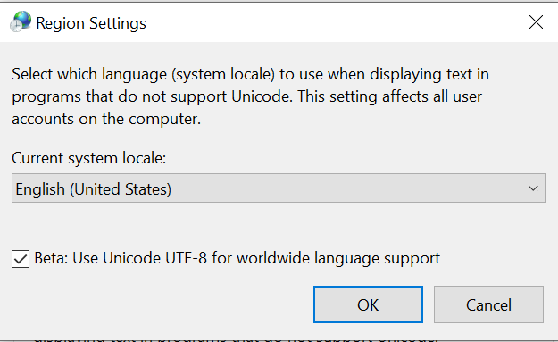
Task: Click the system locale description paragraph
Action: tap(250, 96)
